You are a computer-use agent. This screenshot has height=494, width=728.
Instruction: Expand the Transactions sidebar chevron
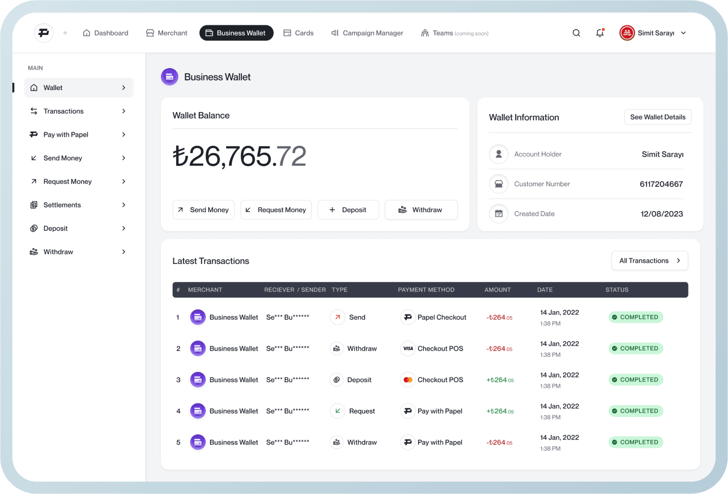tap(124, 111)
